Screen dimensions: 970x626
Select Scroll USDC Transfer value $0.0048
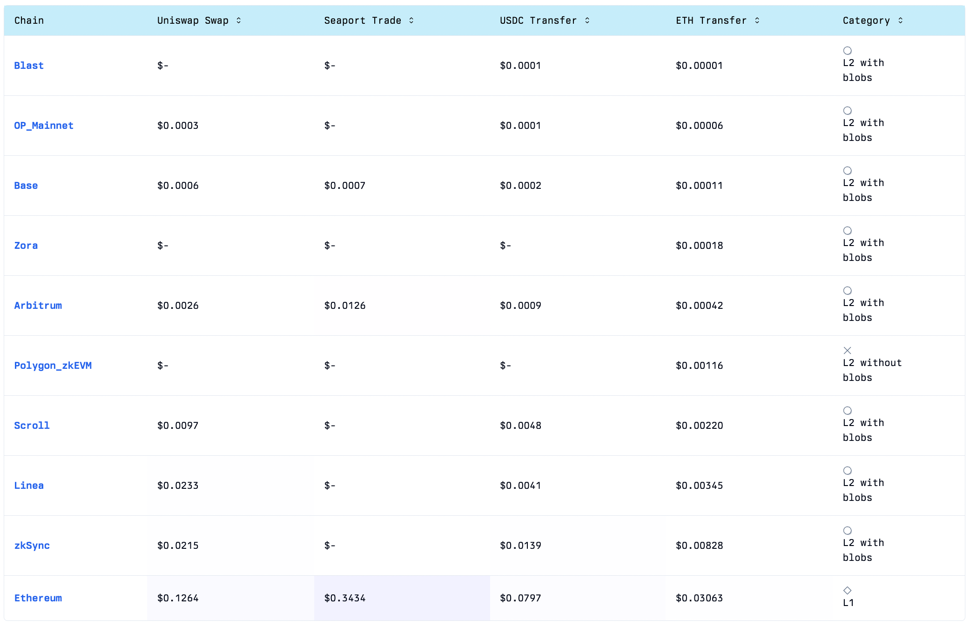click(x=520, y=426)
